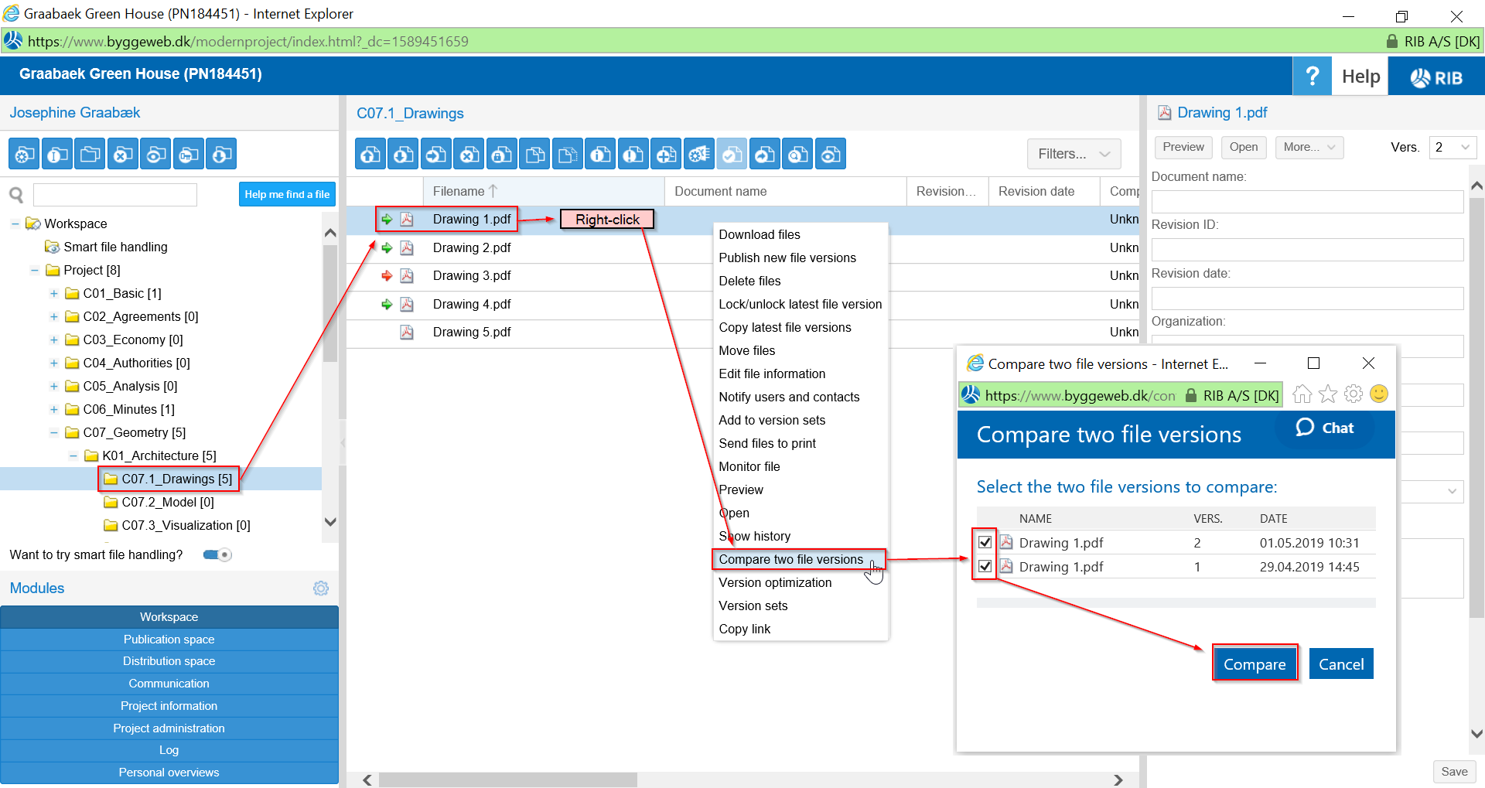Click the download file toolbar icon
The image size is (1485, 788).
[x=403, y=155]
